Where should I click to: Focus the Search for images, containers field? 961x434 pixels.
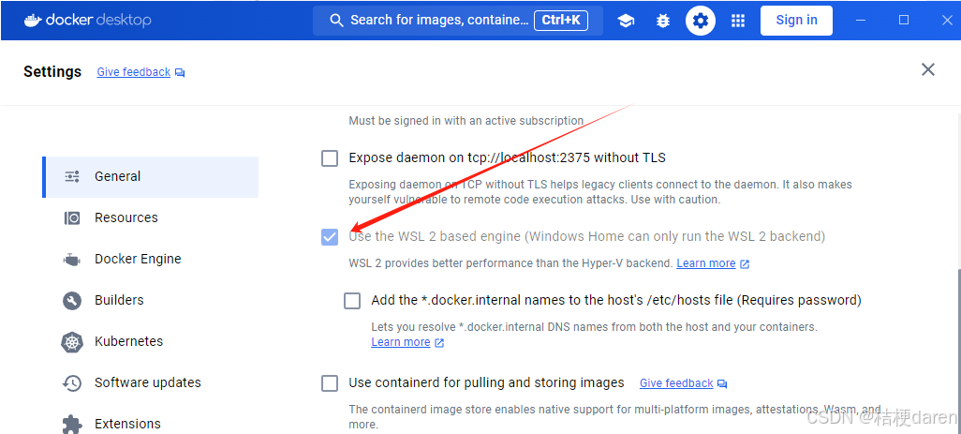click(x=458, y=21)
